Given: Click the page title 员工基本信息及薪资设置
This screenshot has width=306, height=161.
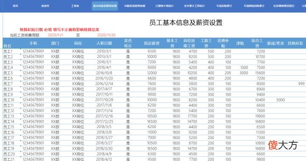Looking at the screenshot, I should tap(186, 22).
